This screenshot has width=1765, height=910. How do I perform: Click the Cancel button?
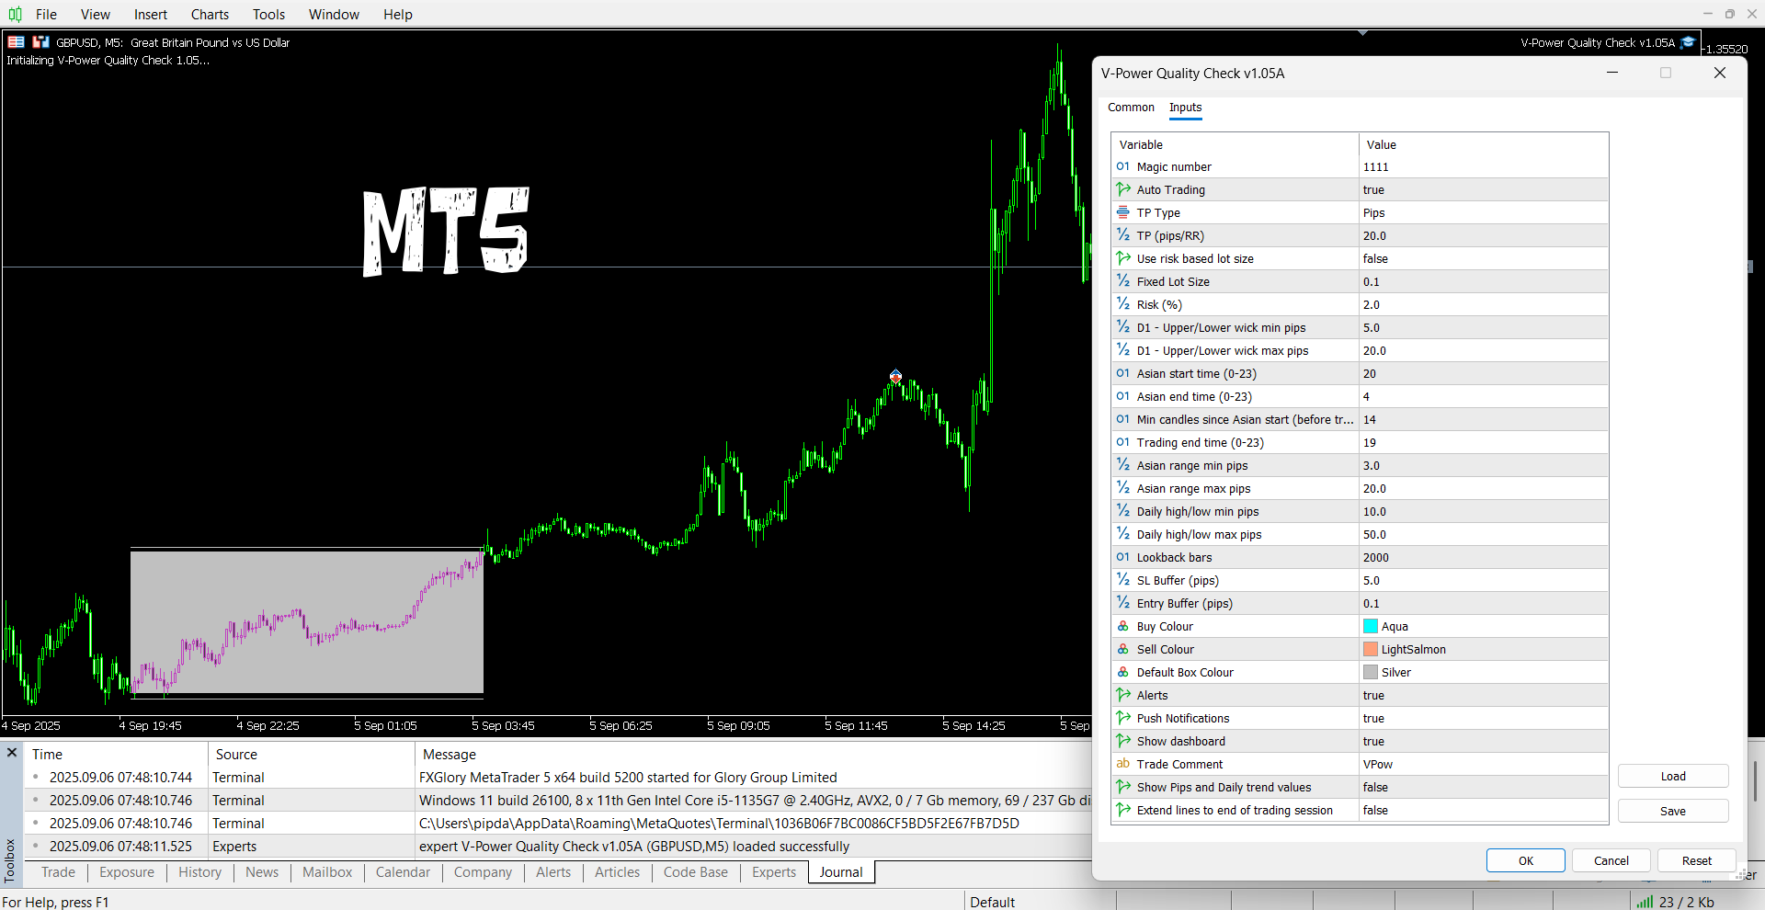[x=1611, y=860]
